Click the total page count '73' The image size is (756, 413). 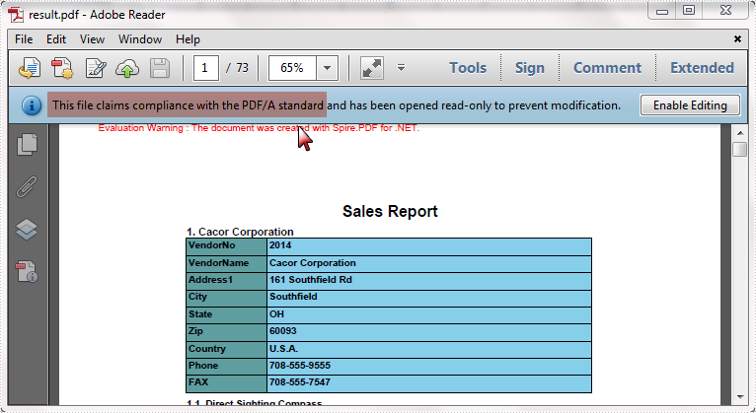pyautogui.click(x=242, y=68)
